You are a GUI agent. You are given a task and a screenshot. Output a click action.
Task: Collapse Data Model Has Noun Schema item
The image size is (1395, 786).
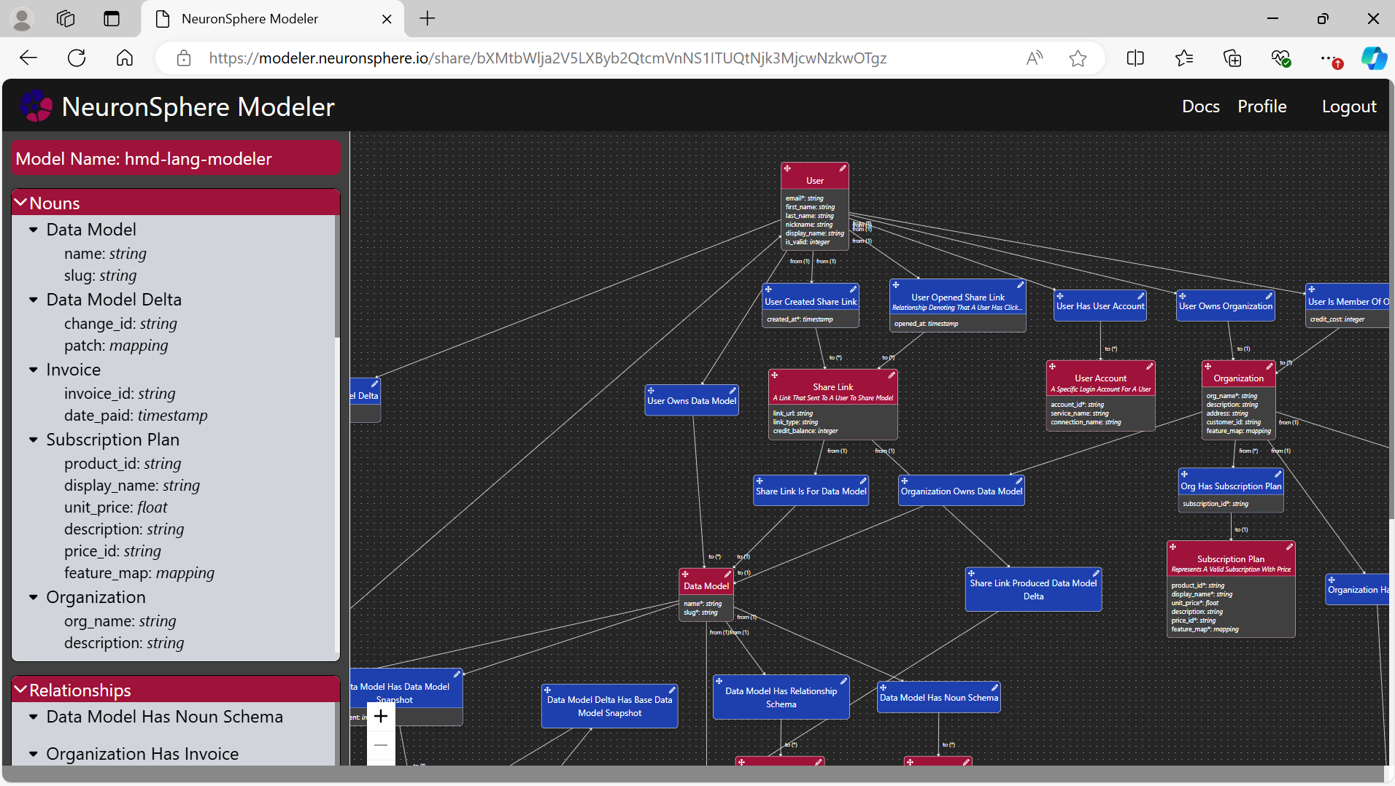[x=34, y=717]
